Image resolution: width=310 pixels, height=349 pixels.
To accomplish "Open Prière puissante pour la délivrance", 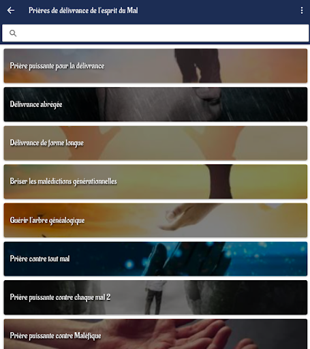I will tap(155, 65).
